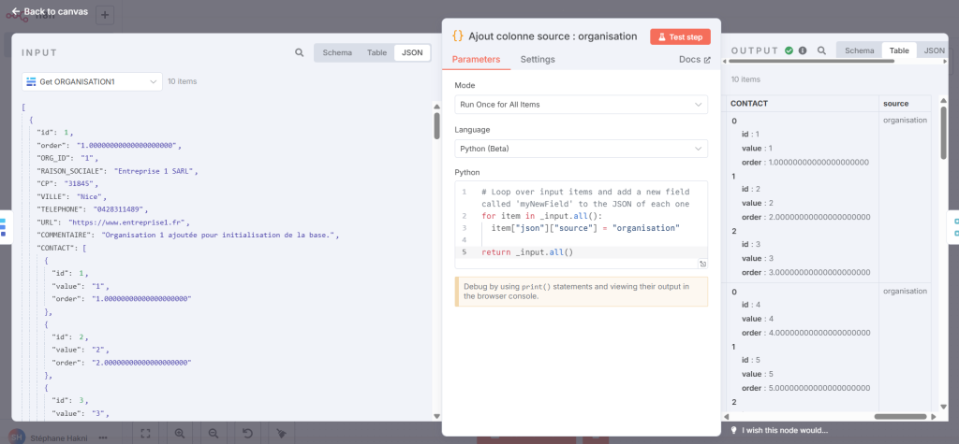Screen dimensions: 959x444
Task: Click the OUTPUT table horizontal scrollbar thumb
Action: pos(898,417)
